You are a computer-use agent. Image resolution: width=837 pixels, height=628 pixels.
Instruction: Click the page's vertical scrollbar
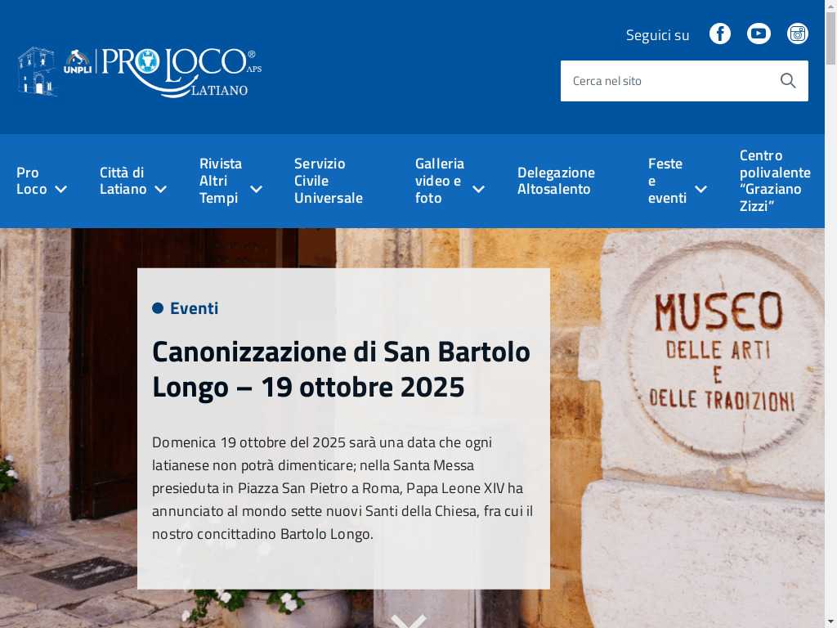pyautogui.click(x=830, y=327)
